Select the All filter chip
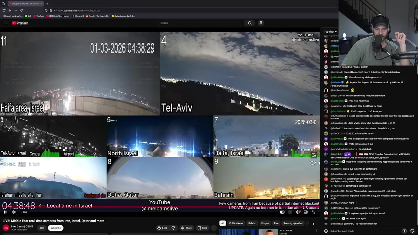The image size is (418, 235). [x=223, y=223]
